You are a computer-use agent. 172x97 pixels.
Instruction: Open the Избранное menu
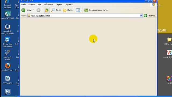[x=48, y=5]
